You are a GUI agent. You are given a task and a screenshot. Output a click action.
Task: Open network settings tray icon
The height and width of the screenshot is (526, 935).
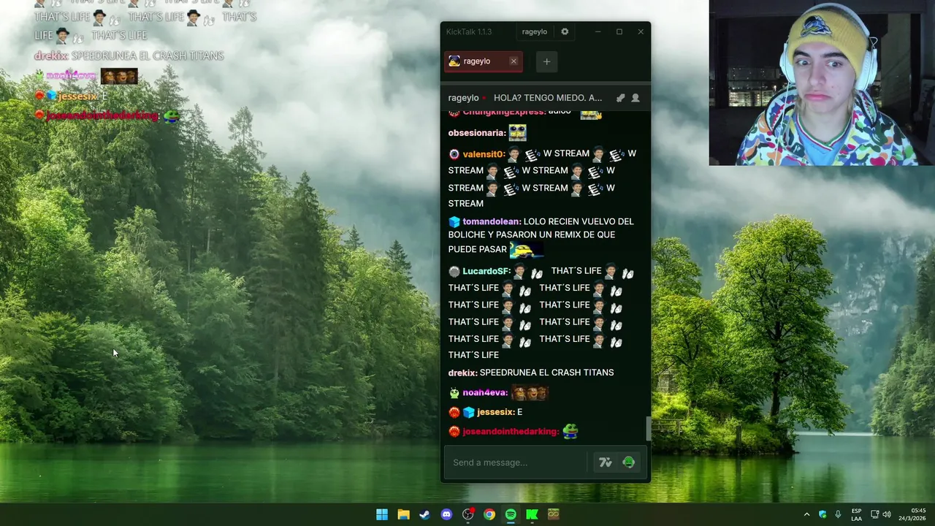(x=875, y=514)
